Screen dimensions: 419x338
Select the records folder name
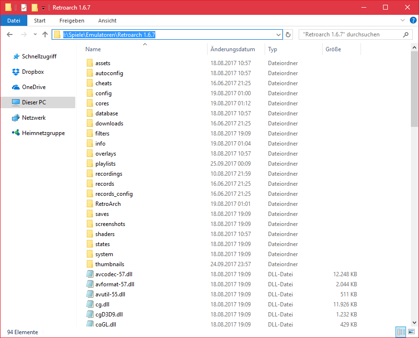(105, 184)
